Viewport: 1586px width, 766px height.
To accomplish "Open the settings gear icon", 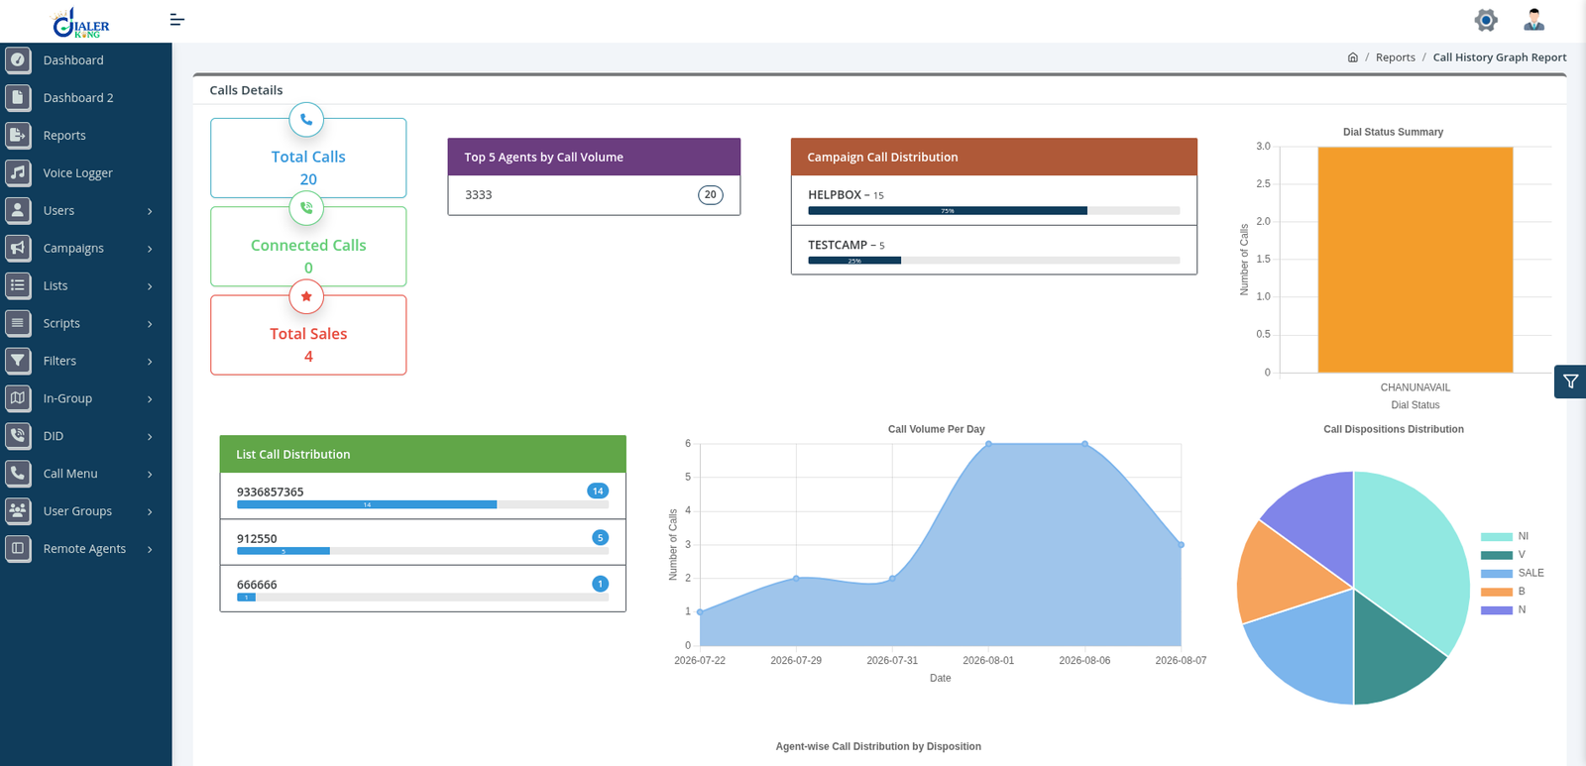I will tap(1485, 20).
